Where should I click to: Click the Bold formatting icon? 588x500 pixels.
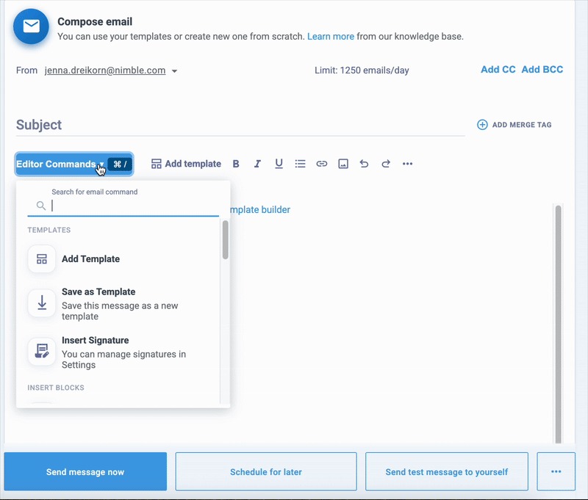tap(236, 164)
